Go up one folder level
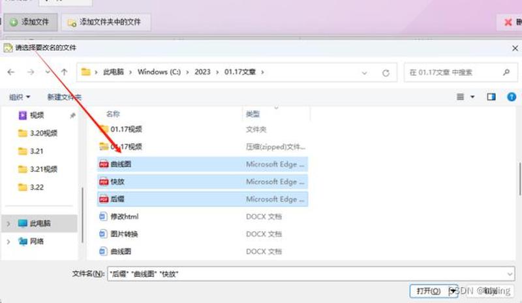Image resolution: width=522 pixels, height=303 pixels. tap(64, 72)
